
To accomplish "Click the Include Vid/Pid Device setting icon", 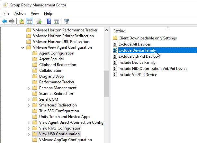I will [115, 75].
